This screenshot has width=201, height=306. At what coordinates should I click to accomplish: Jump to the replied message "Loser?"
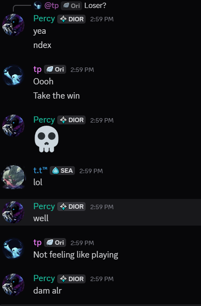[95, 5]
